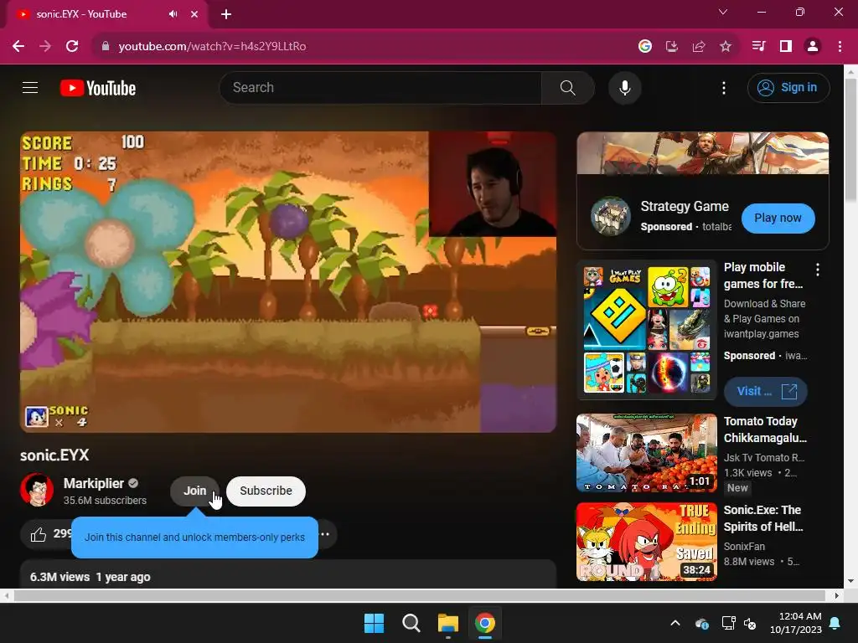Click the video player area
Screen dimensions: 858x643
pos(288,281)
